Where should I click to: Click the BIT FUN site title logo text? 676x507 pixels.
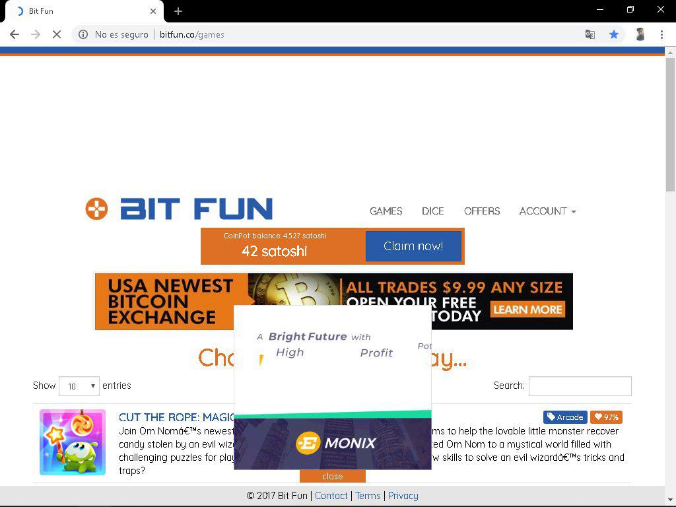tap(197, 209)
